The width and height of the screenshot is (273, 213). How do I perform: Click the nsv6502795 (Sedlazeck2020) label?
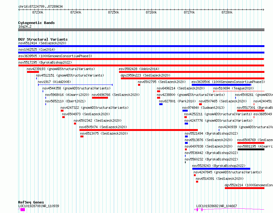[162, 82]
